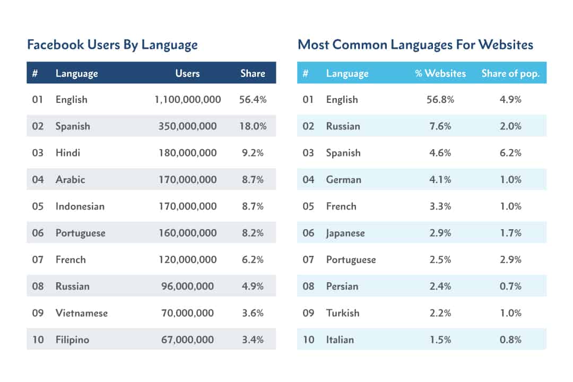Select 'Turkish' in the Websites table
573x382 pixels.
343,313
